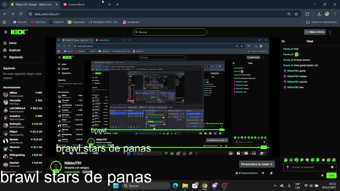Open the YouTube bookmark
Image resolution: width=340 pixels, height=191 pixels.
click(x=38, y=22)
